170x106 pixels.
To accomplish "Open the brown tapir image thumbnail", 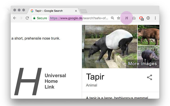I will tap(148, 35).
